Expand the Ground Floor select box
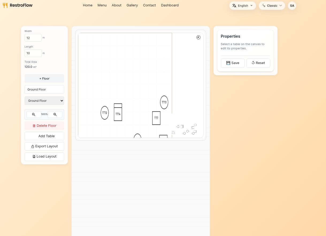326x236 pixels. [44, 101]
